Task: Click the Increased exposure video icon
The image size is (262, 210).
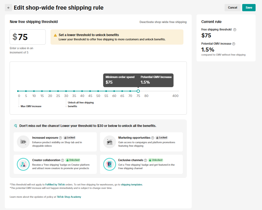Action: click(23, 142)
